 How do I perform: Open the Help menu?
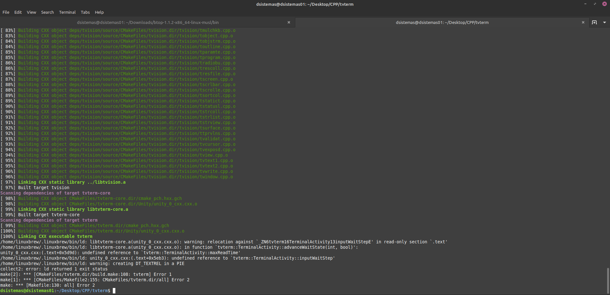tap(99, 12)
